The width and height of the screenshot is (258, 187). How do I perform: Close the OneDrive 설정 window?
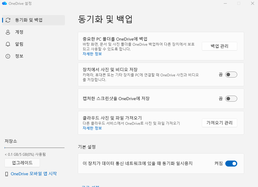pyautogui.click(x=253, y=4)
